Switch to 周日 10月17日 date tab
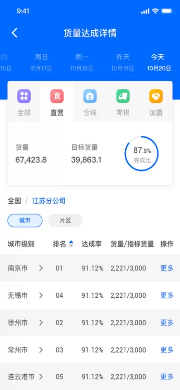The image size is (180, 390). (41, 62)
